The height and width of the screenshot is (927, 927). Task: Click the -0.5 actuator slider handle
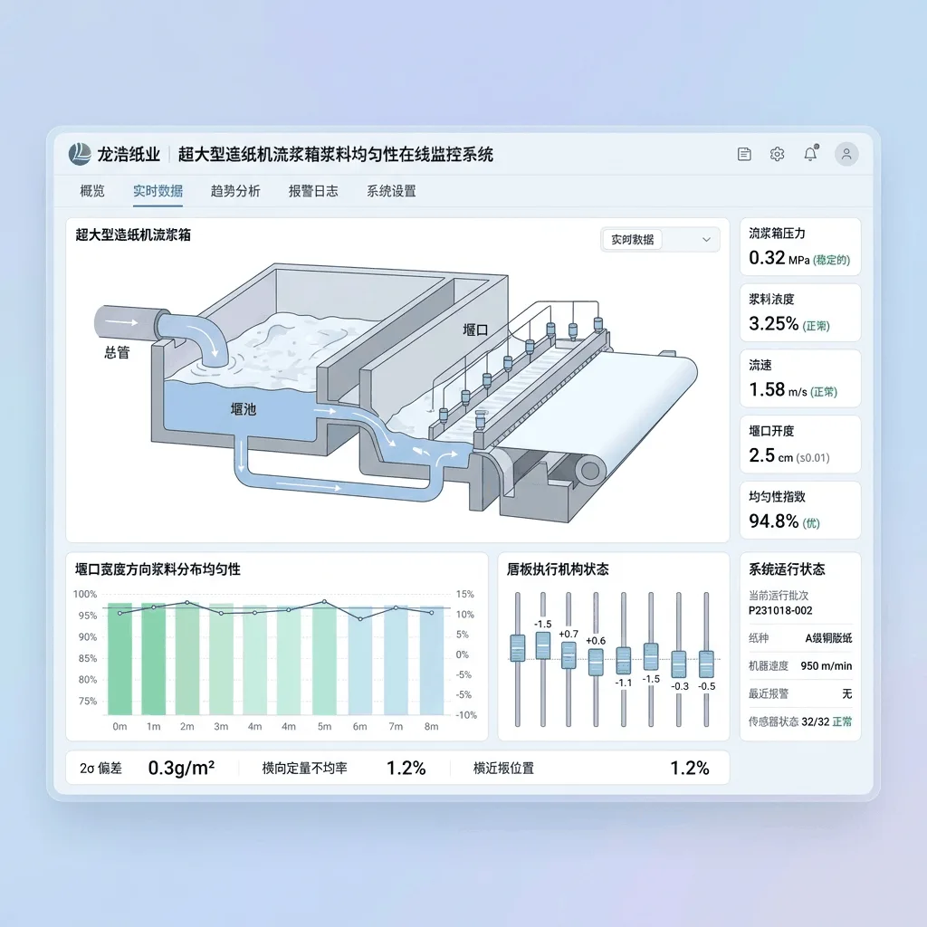(706, 664)
